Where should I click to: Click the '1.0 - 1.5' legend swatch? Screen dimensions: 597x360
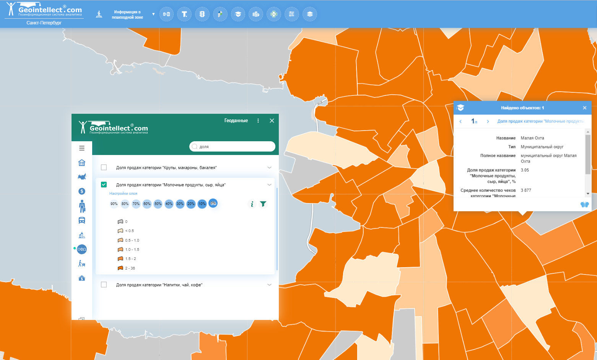click(x=120, y=249)
